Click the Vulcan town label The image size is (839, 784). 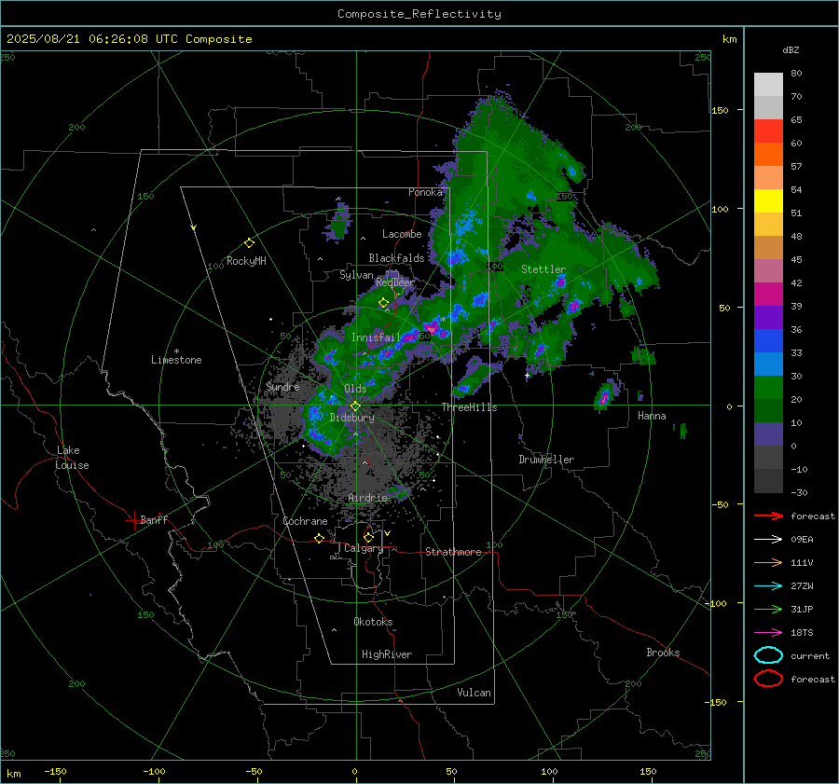point(475,693)
